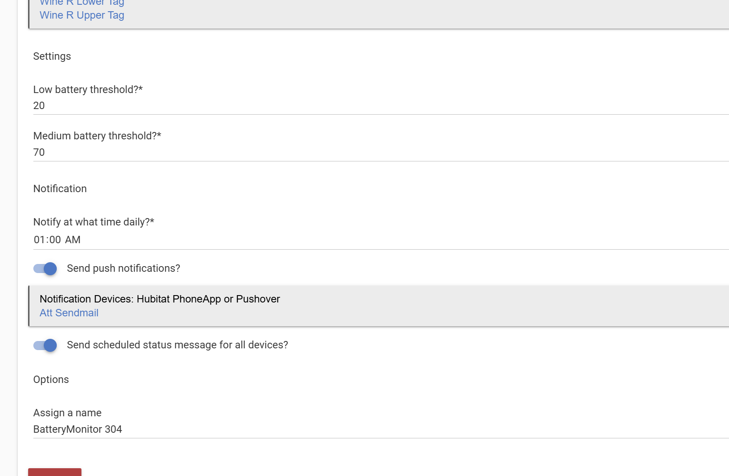
Task: Click the "Low battery threshold?" label
Action: pyautogui.click(x=88, y=90)
